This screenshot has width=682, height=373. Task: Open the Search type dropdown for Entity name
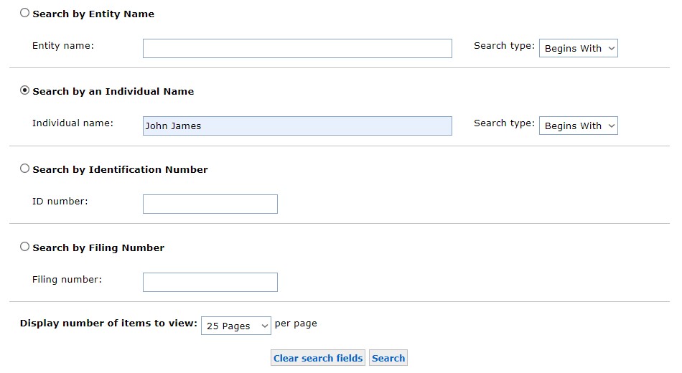coord(579,48)
